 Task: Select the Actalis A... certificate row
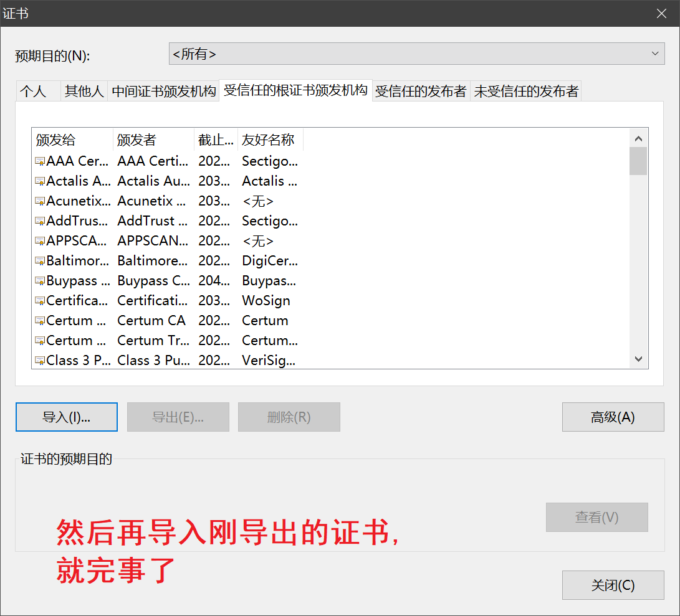167,181
